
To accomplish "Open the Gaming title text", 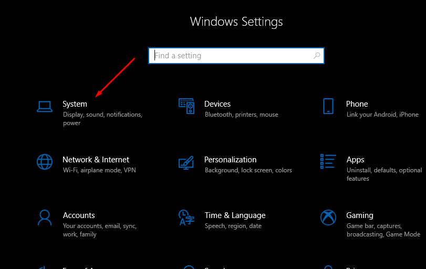I will (x=360, y=215).
